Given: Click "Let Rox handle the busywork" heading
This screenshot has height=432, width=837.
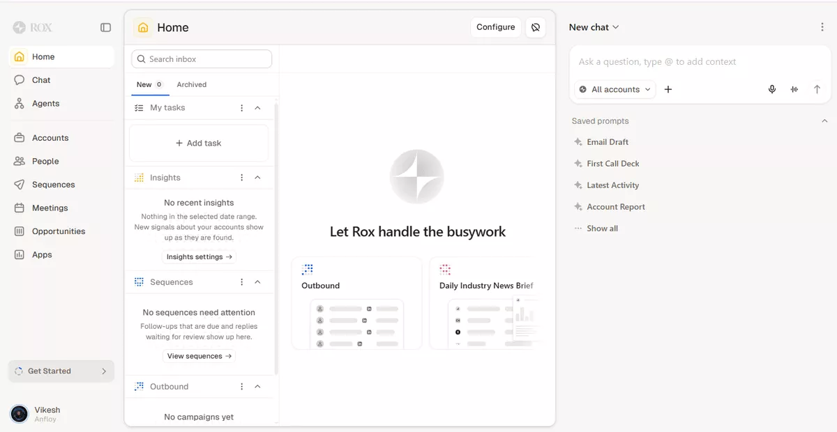Looking at the screenshot, I should coord(418,232).
